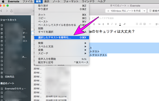The width and height of the screenshot is (159, 101).
Task: Click the selected line トテストテスト in note
Action: coord(98,55)
